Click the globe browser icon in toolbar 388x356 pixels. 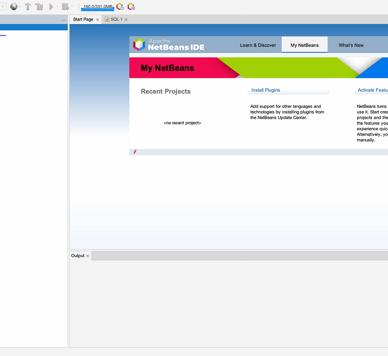click(14, 7)
